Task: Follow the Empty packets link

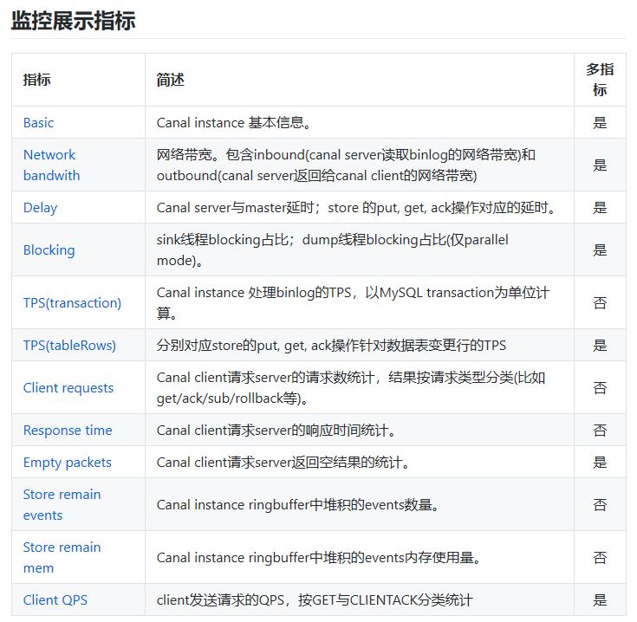Action: (67, 463)
